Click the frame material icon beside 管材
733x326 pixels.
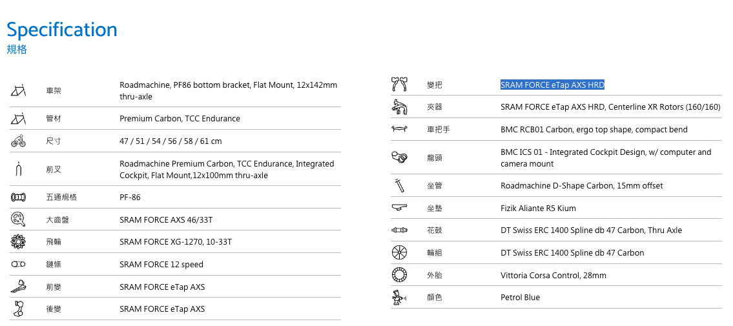18,119
